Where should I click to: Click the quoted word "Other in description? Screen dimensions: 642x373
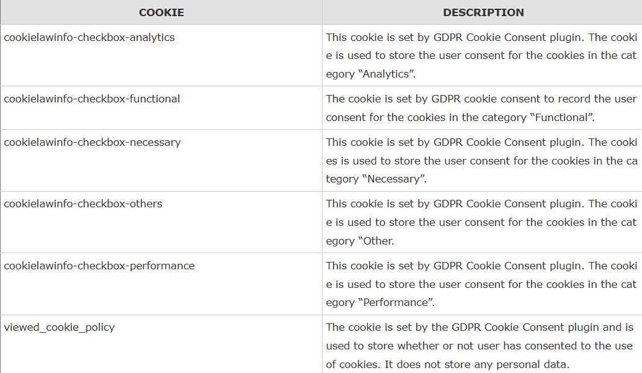tap(377, 241)
